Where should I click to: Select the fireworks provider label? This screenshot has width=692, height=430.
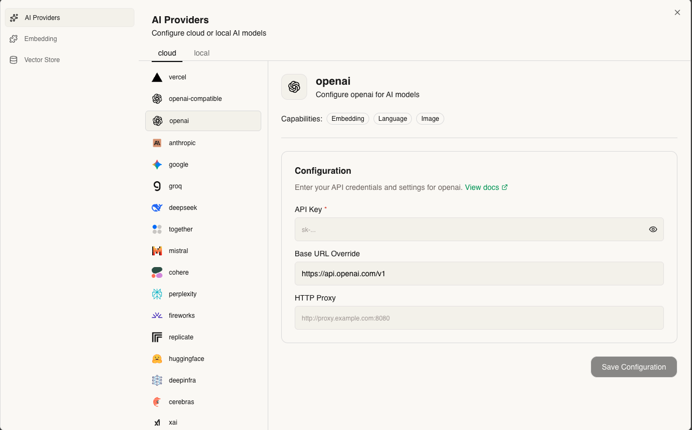coord(182,316)
